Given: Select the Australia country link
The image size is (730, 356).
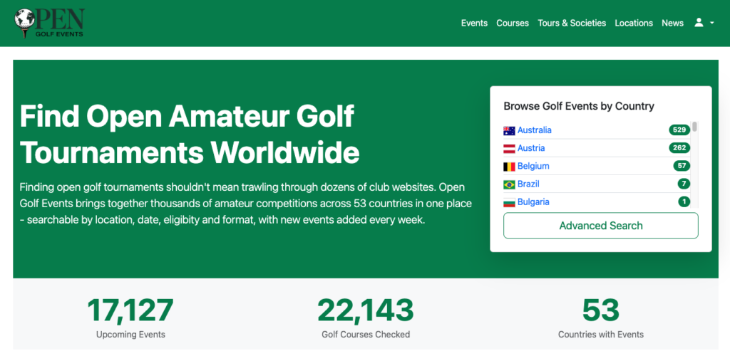Looking at the screenshot, I should click(535, 130).
